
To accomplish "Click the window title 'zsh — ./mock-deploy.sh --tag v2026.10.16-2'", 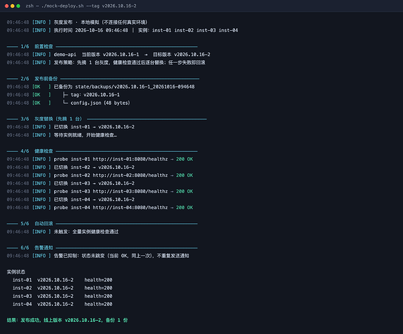I will coord(81,6).
